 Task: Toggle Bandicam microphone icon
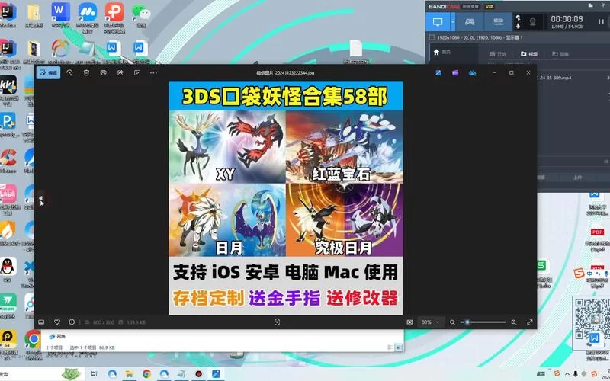click(x=518, y=27)
